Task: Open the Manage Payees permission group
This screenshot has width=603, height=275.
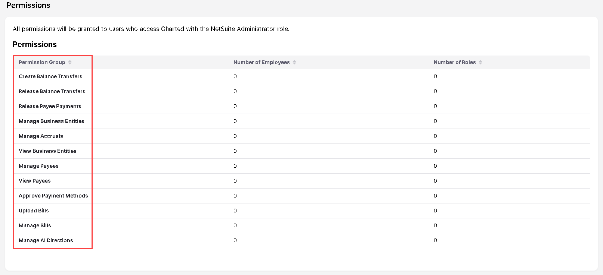Action: (x=38, y=166)
